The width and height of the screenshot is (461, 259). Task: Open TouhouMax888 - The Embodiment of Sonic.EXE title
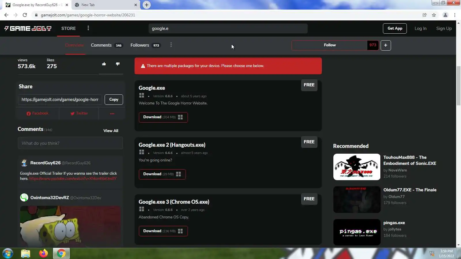[x=410, y=160]
